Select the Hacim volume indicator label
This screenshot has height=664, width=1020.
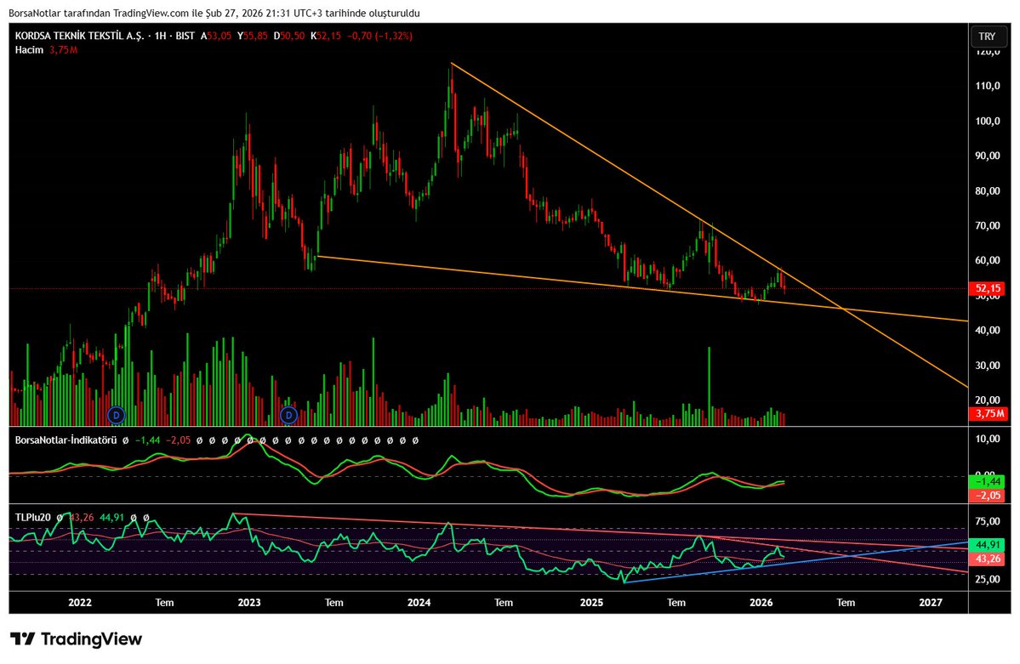29,50
